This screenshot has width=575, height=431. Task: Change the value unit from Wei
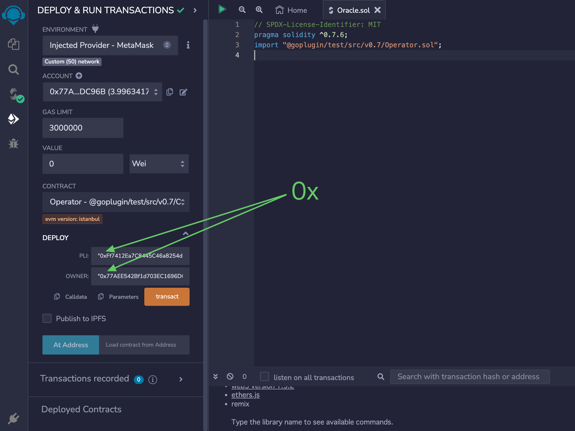[159, 164]
